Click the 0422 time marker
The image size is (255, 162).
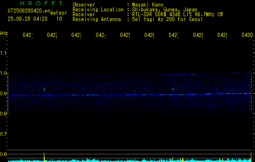pyautogui.click(x=52, y=35)
